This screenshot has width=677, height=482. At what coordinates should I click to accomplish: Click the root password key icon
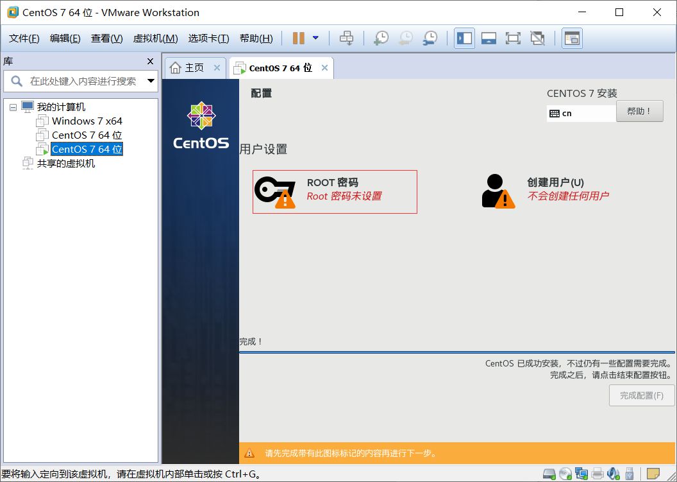click(x=275, y=192)
